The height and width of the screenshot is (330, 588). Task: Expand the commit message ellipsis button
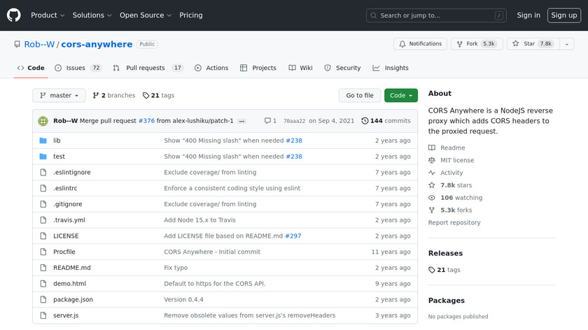coord(242,121)
